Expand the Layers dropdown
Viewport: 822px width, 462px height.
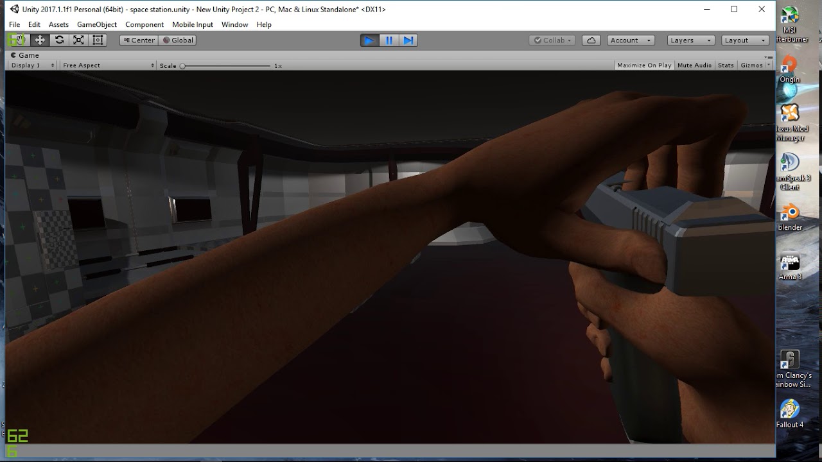[x=691, y=40]
